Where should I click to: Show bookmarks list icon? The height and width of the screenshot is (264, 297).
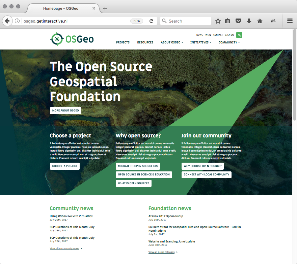pyautogui.click(x=227, y=21)
